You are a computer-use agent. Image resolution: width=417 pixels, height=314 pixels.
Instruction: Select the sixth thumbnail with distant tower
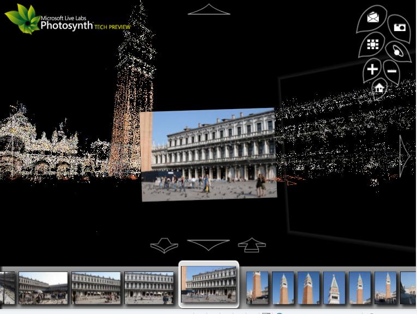385,288
